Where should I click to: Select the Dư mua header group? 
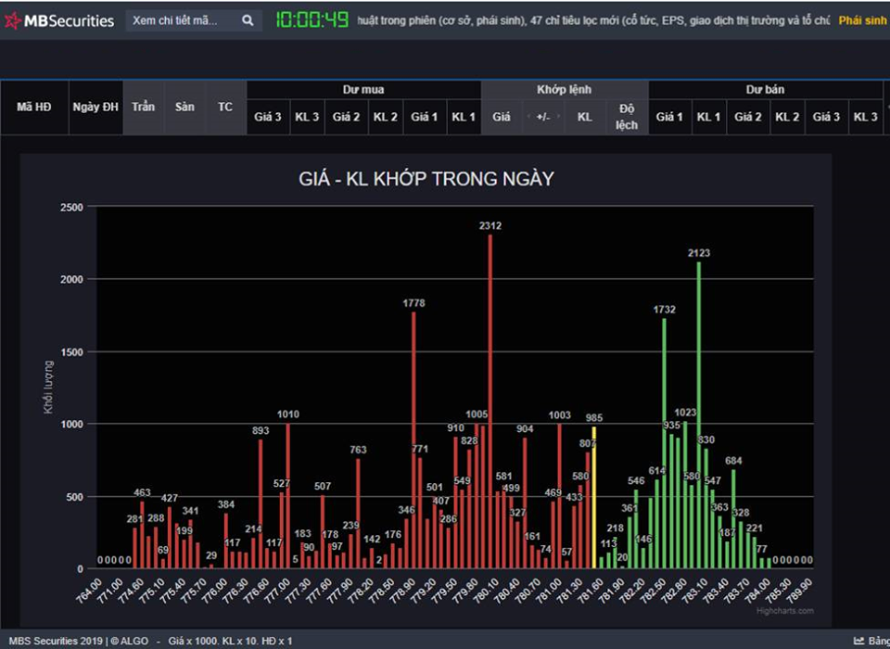coord(363,90)
